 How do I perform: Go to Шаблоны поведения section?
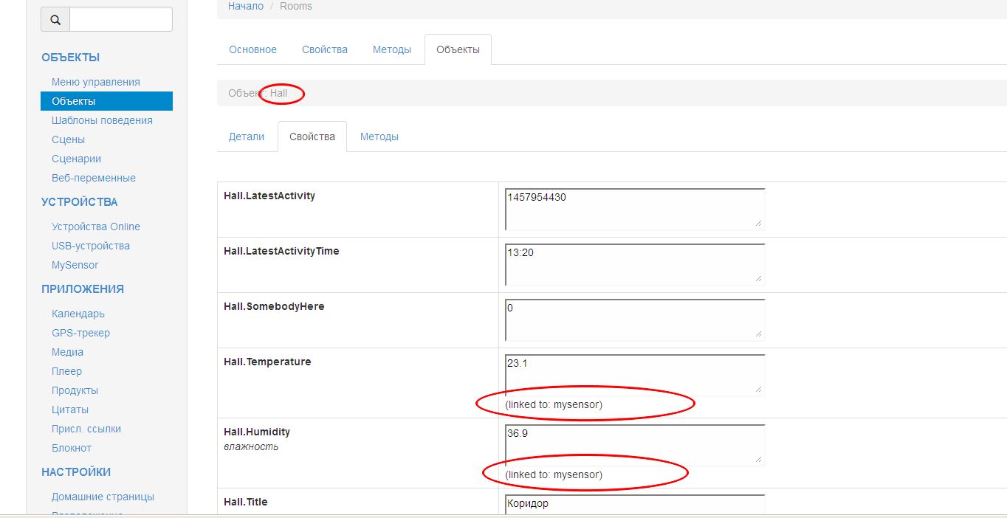102,120
